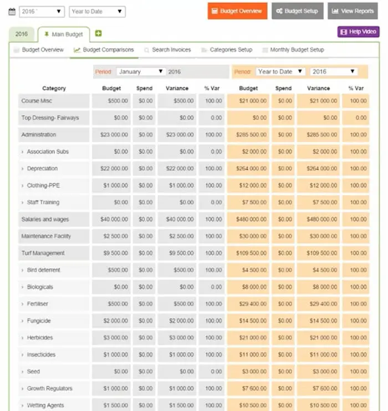This screenshot has height=411, width=388.
Task: Open the top-left 2016 year dropdown
Action: pos(42,12)
